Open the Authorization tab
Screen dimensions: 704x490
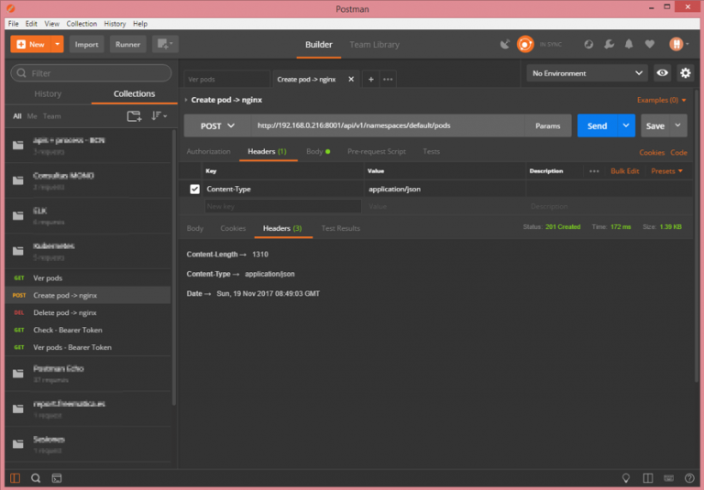tap(208, 152)
